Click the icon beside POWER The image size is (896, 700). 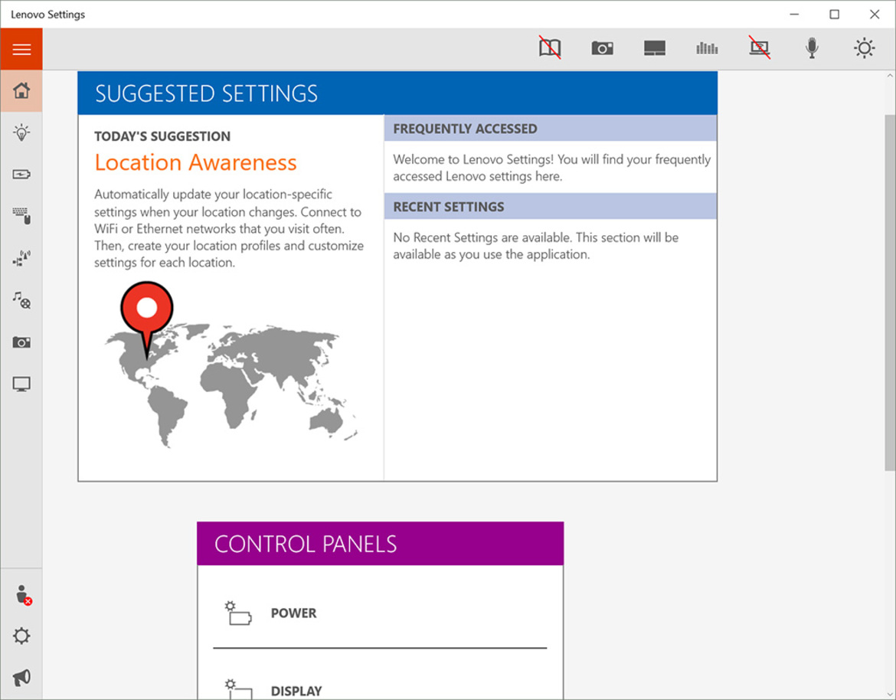coord(237,613)
